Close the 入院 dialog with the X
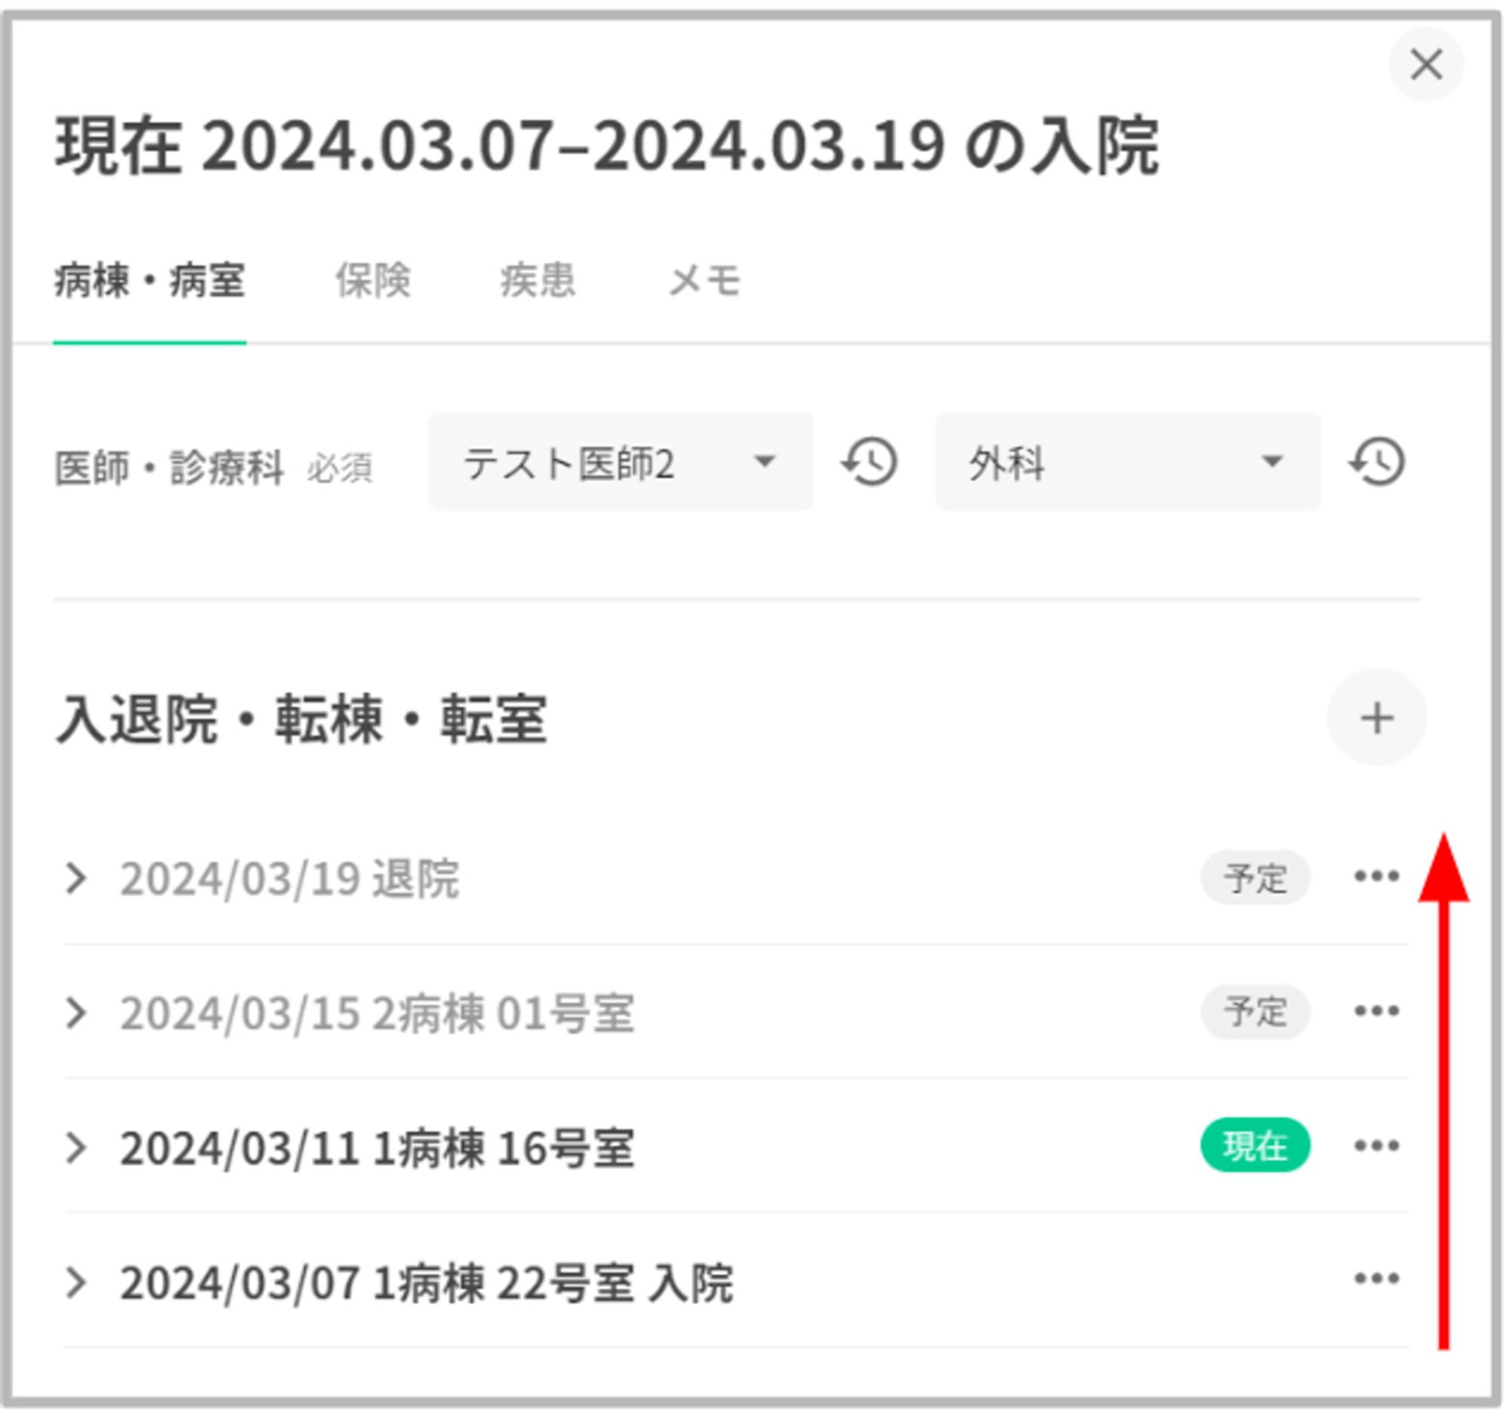Screen dimensions: 1510x1412 tap(1425, 65)
